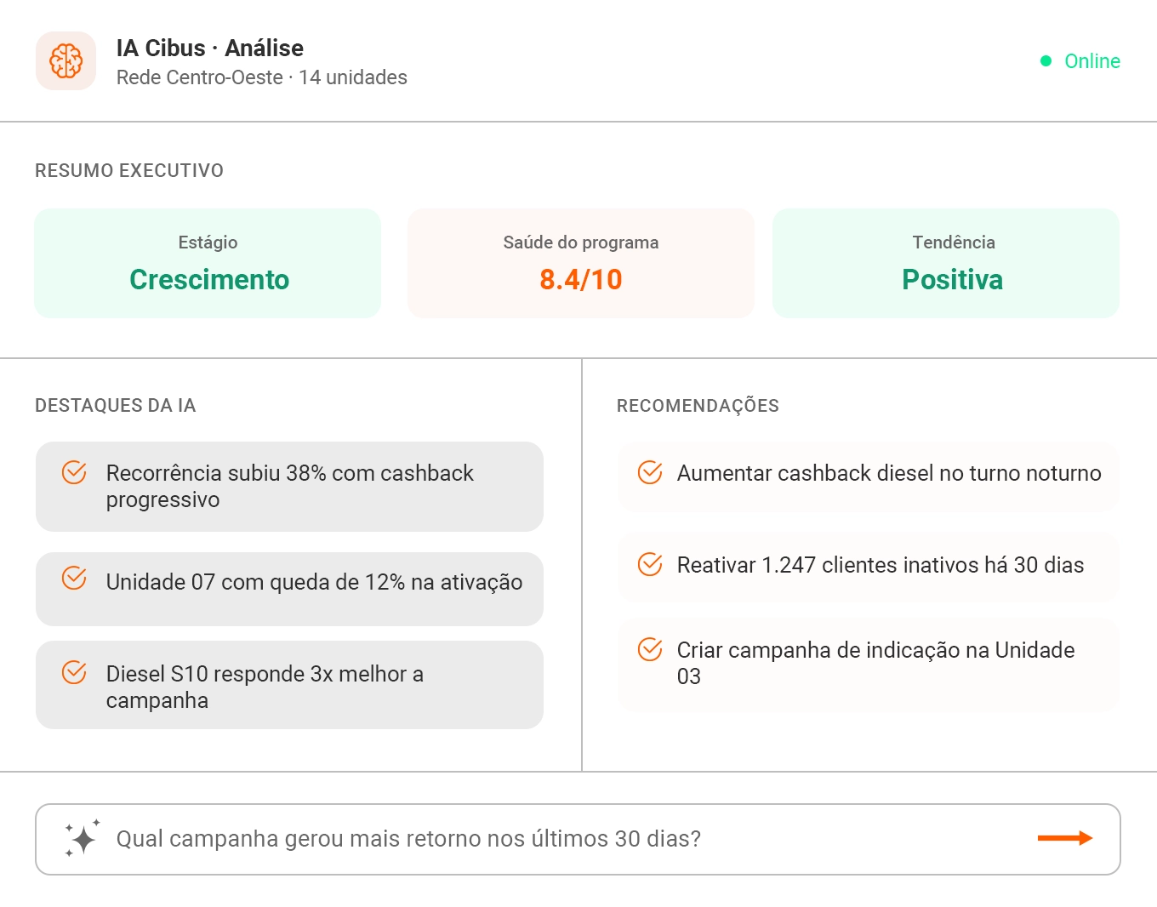Focus the campaign question input field

coord(561,839)
